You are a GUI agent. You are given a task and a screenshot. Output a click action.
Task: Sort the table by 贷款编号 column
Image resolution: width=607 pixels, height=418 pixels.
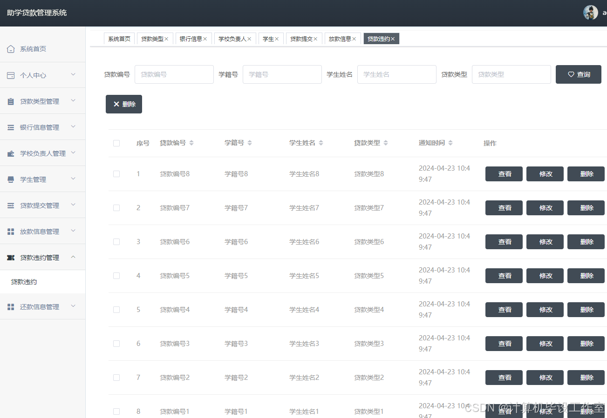191,143
